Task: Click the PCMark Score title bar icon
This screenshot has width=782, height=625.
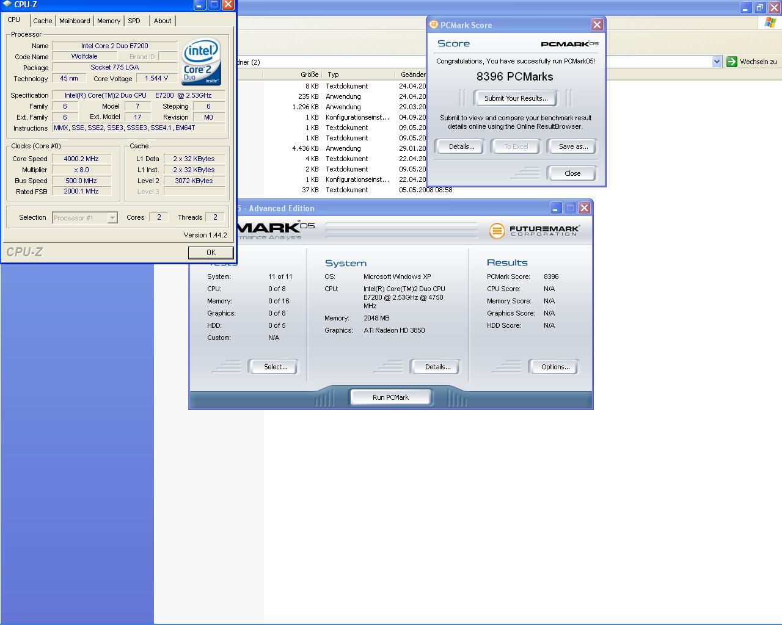Action: (x=434, y=24)
